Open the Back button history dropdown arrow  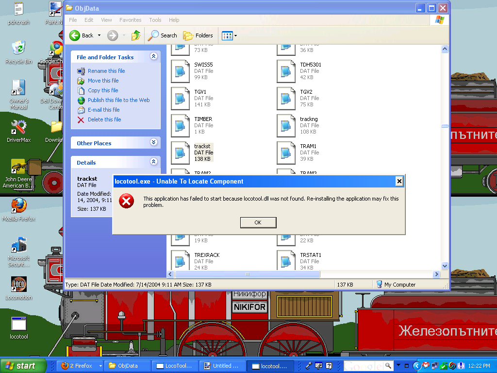click(99, 35)
